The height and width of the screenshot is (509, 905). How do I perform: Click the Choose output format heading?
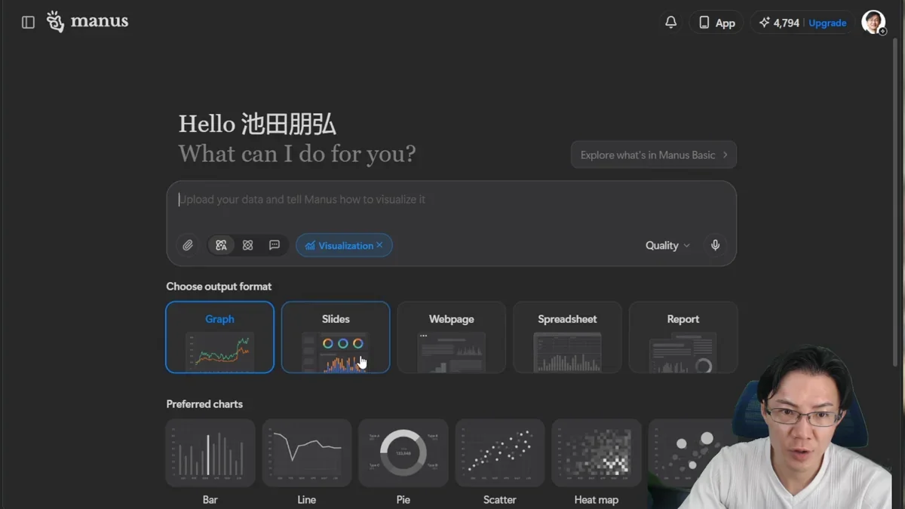219,287
